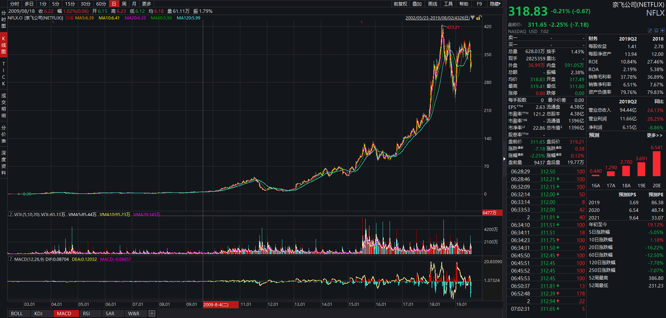Viewport: 666px width, 318px height.
Task: Select the 60分 period tab
Action: click(x=101, y=4)
